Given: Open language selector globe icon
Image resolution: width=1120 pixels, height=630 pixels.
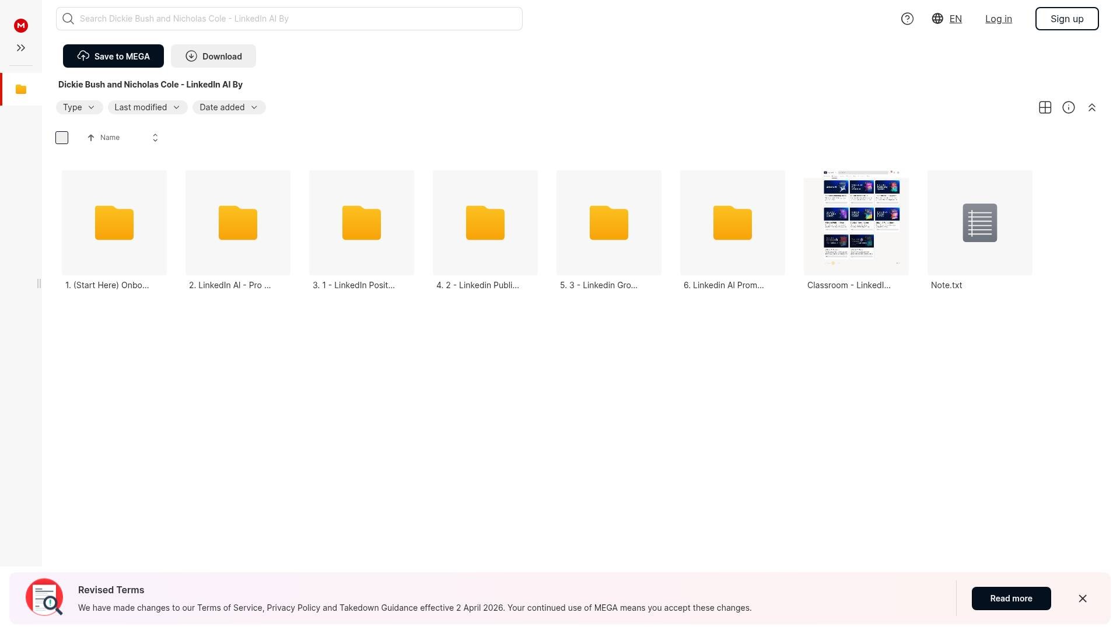Looking at the screenshot, I should (x=937, y=19).
